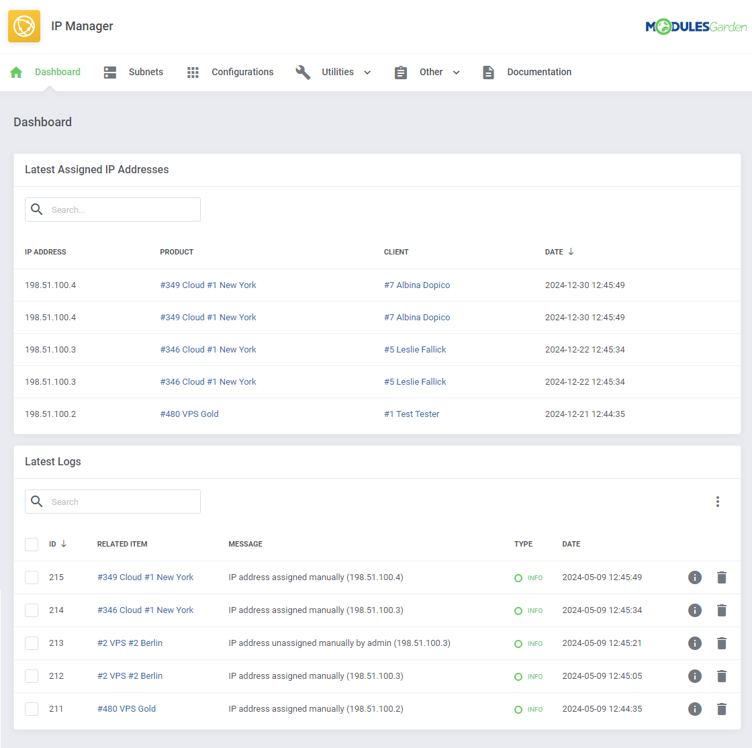Click the Documentation file icon
The width and height of the screenshot is (752, 748).
488,72
